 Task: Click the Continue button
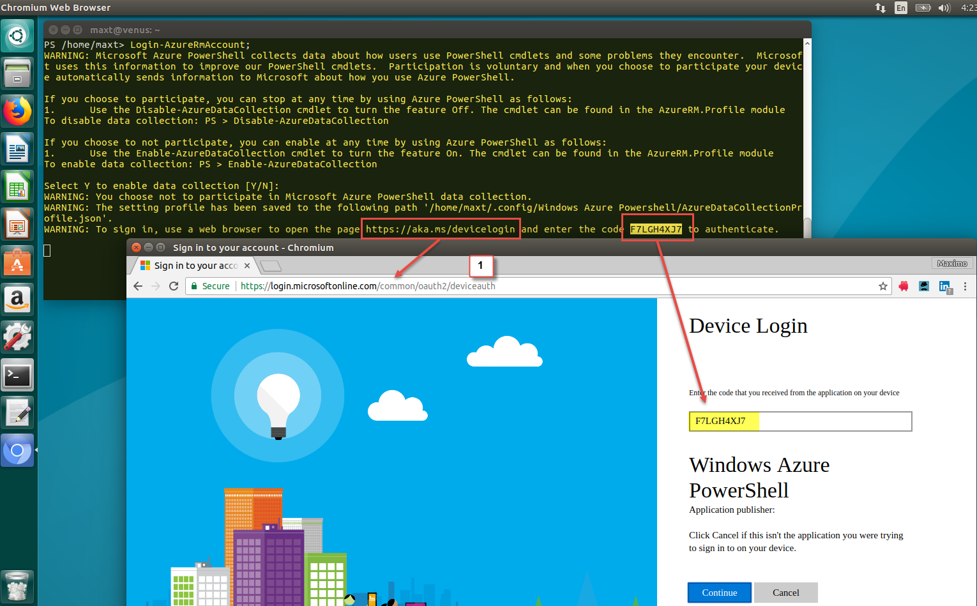pyautogui.click(x=720, y=593)
